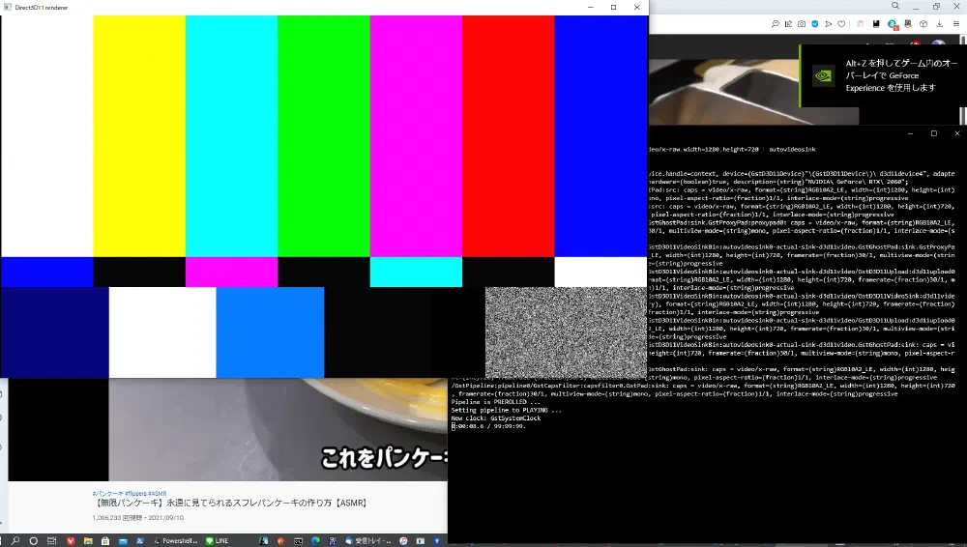This screenshot has width=967, height=547.
Task: Click the Cortana circle on the taskbar
Action: click(x=33, y=541)
